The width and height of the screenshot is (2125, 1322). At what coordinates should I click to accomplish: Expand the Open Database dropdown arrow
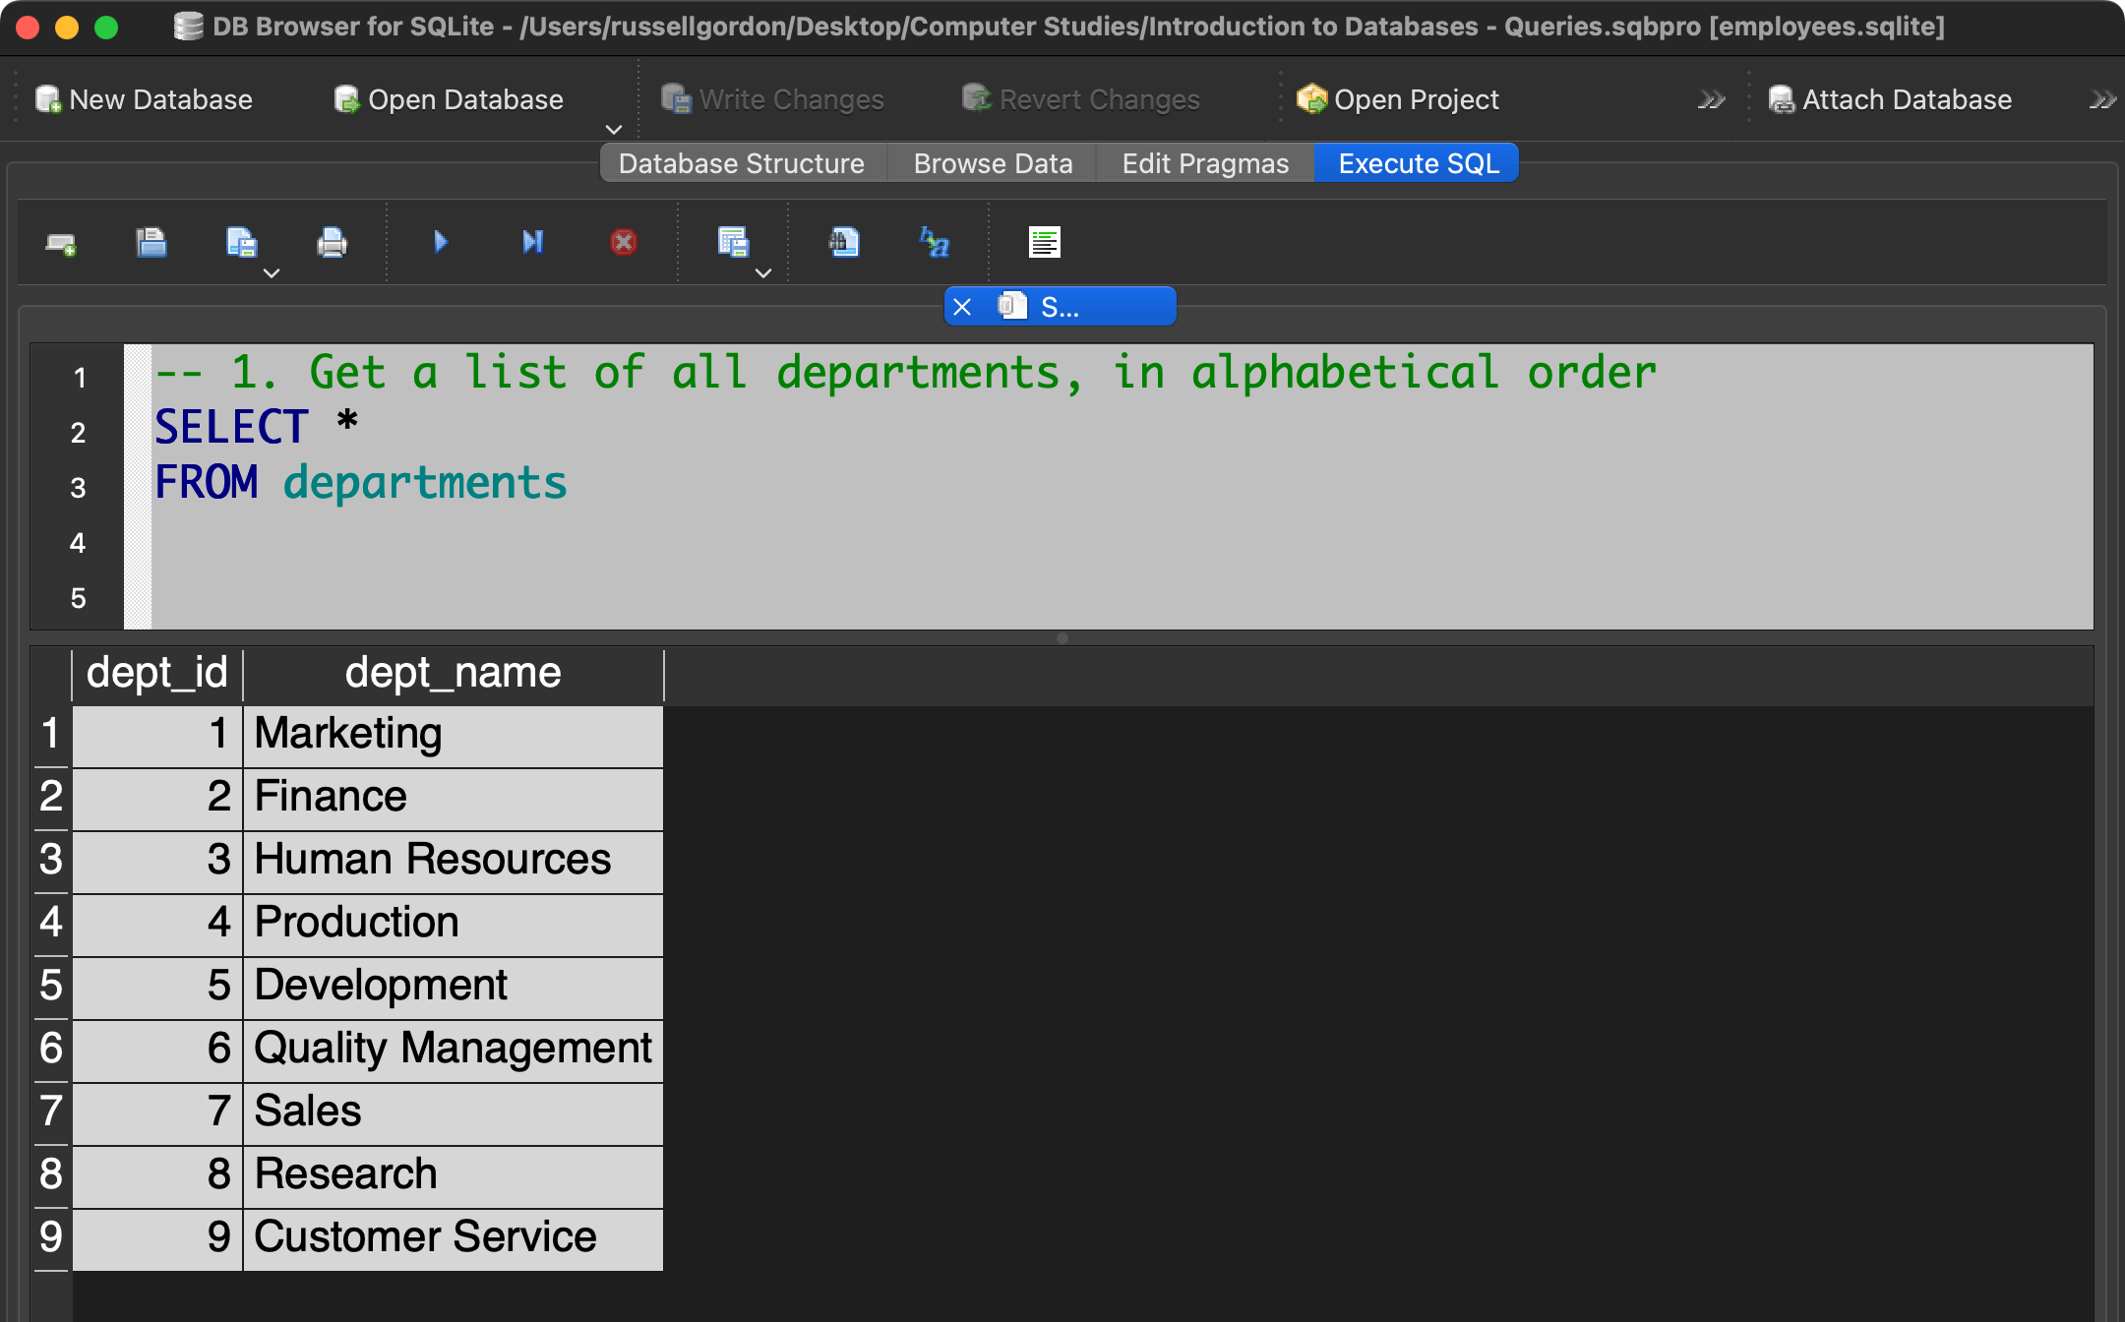click(x=614, y=130)
